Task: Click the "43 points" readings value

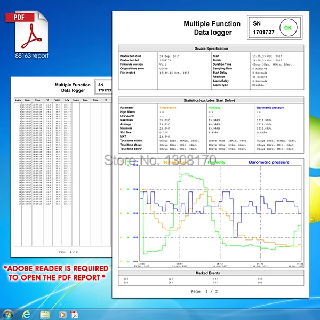Action: 260,77
